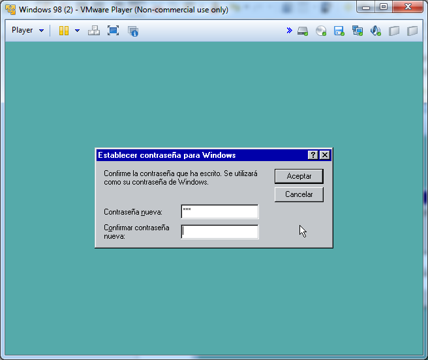Open the Player menu
Screen dimensions: 428x360
pos(27,31)
